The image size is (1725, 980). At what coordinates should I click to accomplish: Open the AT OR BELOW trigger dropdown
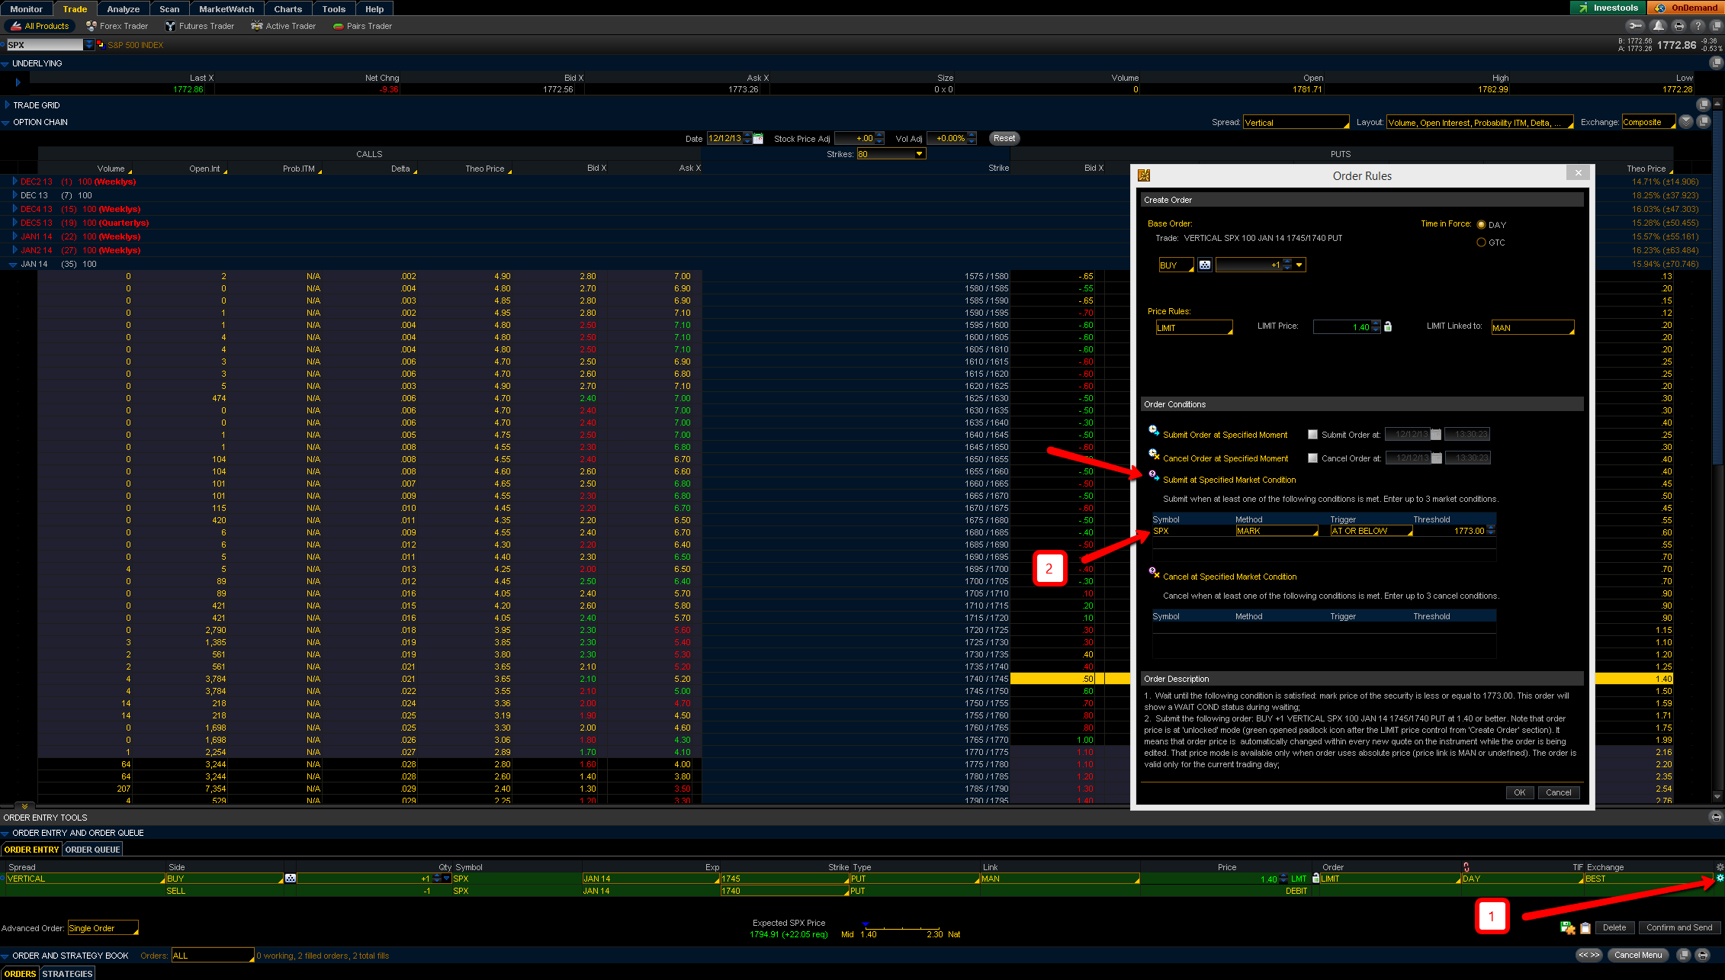1372,531
